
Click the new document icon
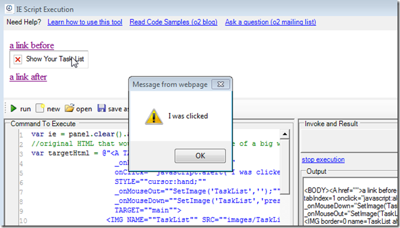40,108
